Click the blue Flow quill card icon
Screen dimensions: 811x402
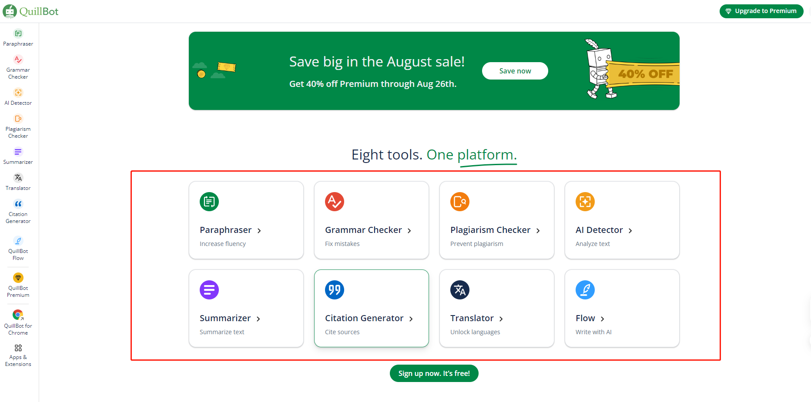[x=585, y=290]
